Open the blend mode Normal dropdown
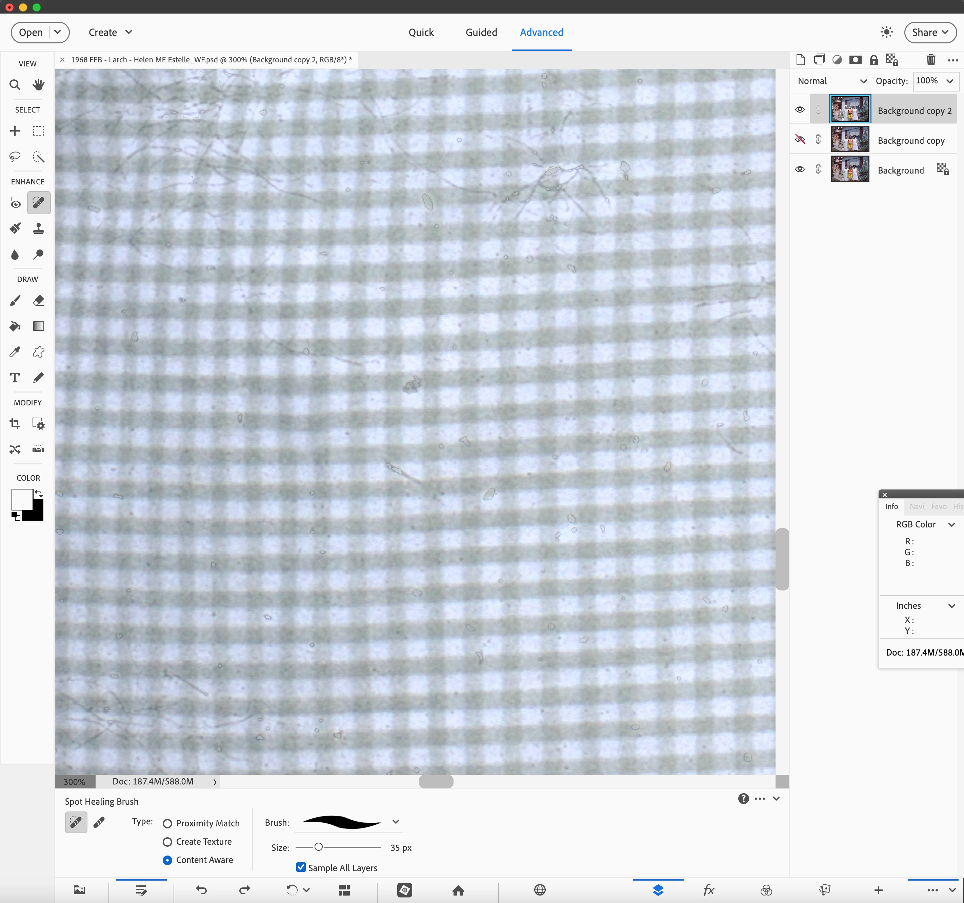 click(831, 81)
